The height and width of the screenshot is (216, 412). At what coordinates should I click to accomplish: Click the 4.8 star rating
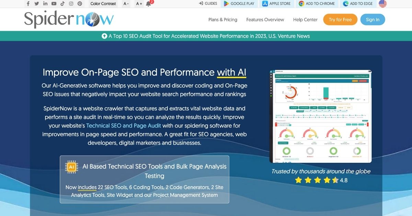[321, 180]
